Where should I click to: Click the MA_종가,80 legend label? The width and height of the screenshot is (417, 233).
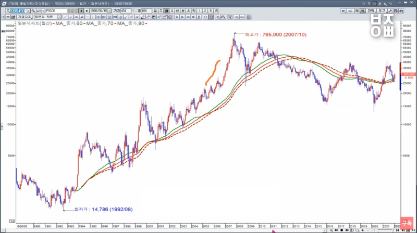click(x=131, y=23)
